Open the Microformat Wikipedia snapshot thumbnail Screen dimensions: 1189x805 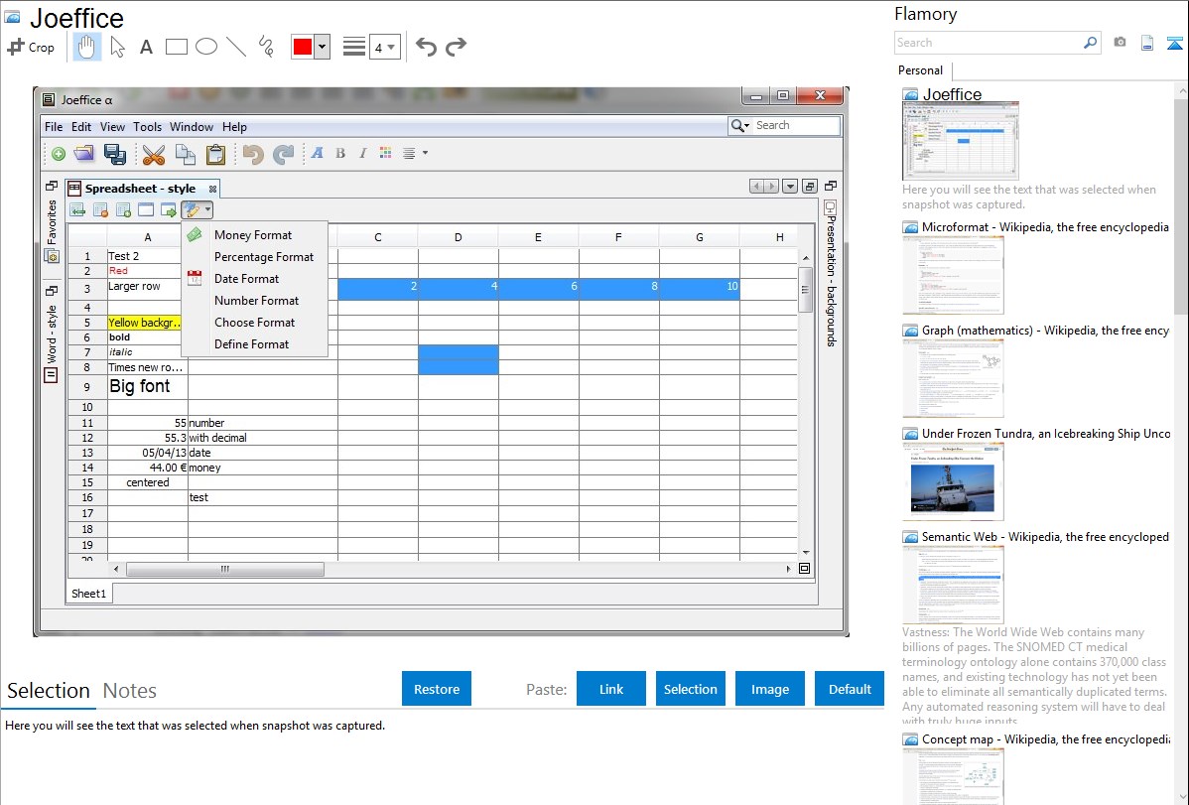click(953, 275)
